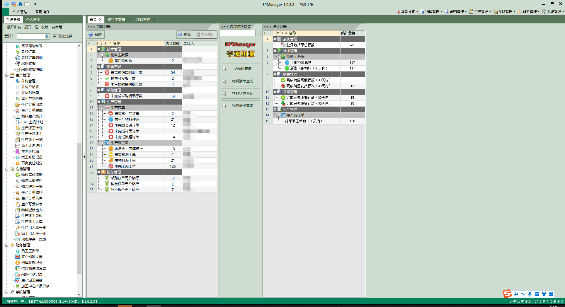Switch to the 物料主数据 tab

tap(116, 20)
